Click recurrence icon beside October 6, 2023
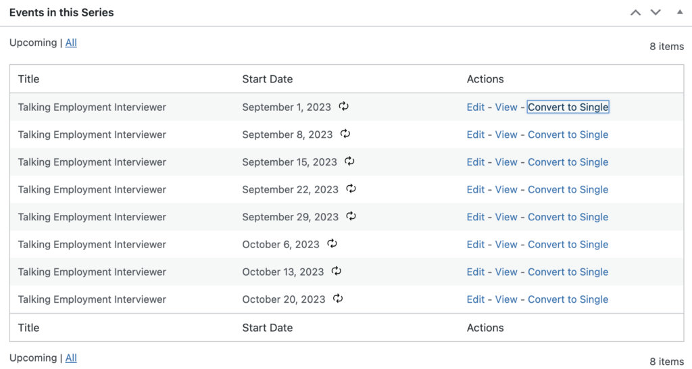This screenshot has width=692, height=369. [332, 244]
